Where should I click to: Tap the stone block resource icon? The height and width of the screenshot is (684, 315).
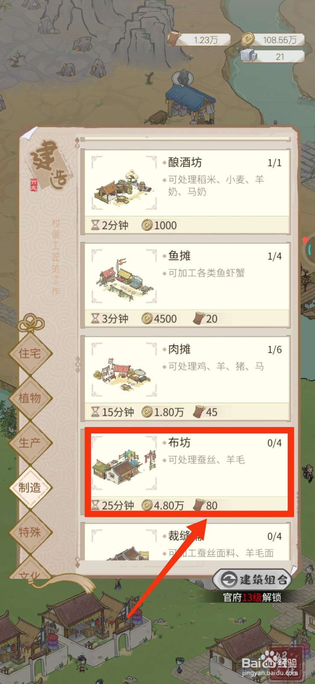[x=248, y=56]
